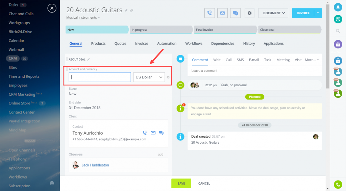Viewport: 346px width, 191px height.
Task: Select the Meeting activity tab
Action: pyautogui.click(x=283, y=60)
